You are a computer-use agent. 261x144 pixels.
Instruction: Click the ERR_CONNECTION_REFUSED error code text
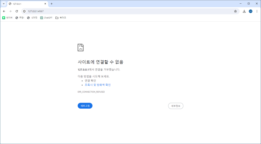click(x=91, y=92)
